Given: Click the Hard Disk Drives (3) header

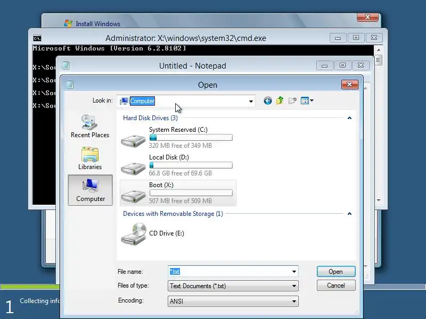Looking at the screenshot, I should pyautogui.click(x=150, y=118).
